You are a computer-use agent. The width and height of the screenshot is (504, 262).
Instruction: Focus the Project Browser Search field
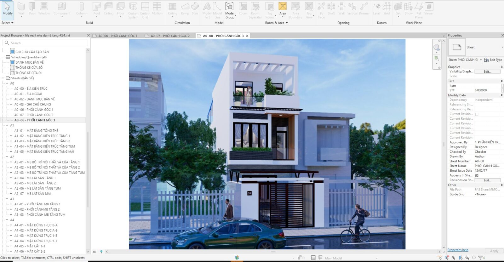point(45,43)
